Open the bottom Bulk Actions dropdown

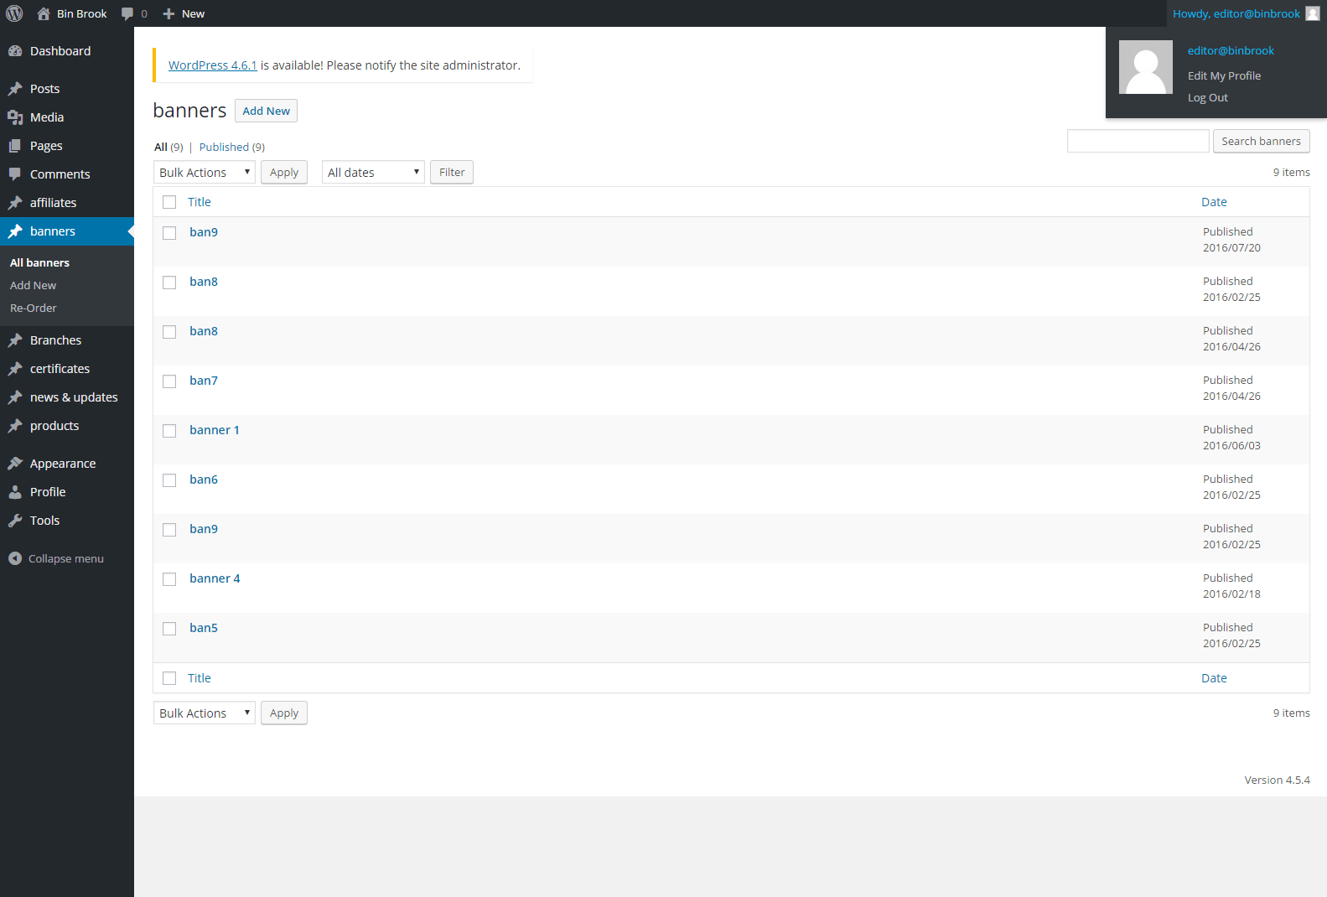[205, 713]
